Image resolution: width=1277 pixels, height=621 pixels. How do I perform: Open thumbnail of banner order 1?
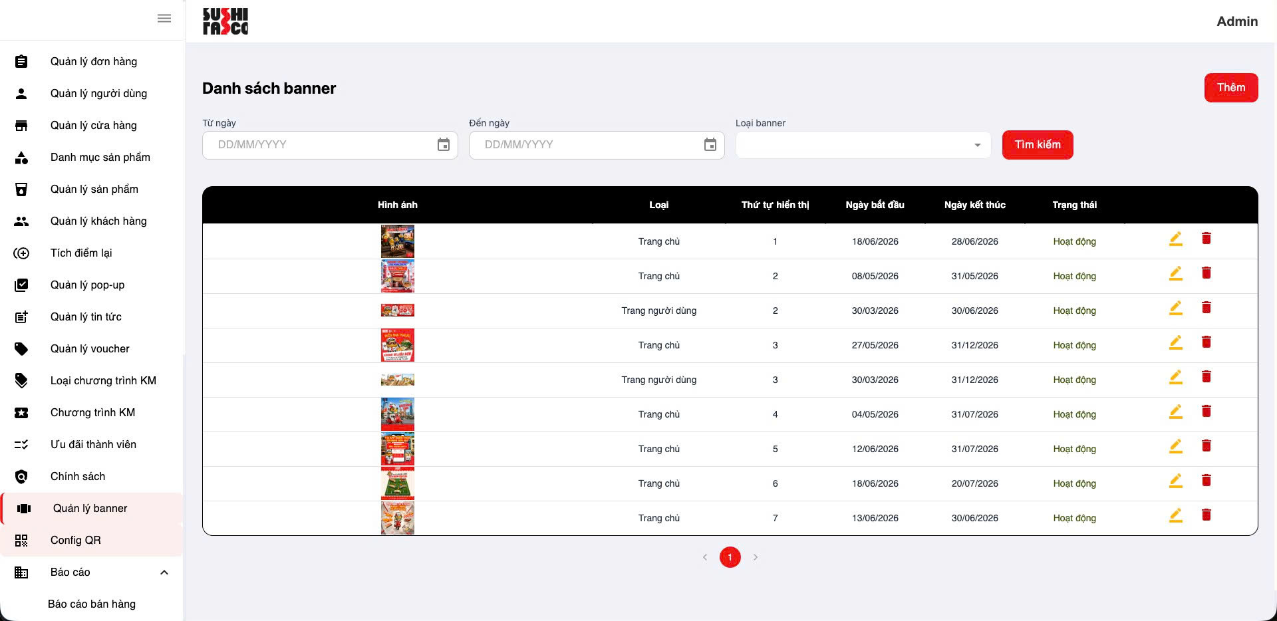click(398, 241)
